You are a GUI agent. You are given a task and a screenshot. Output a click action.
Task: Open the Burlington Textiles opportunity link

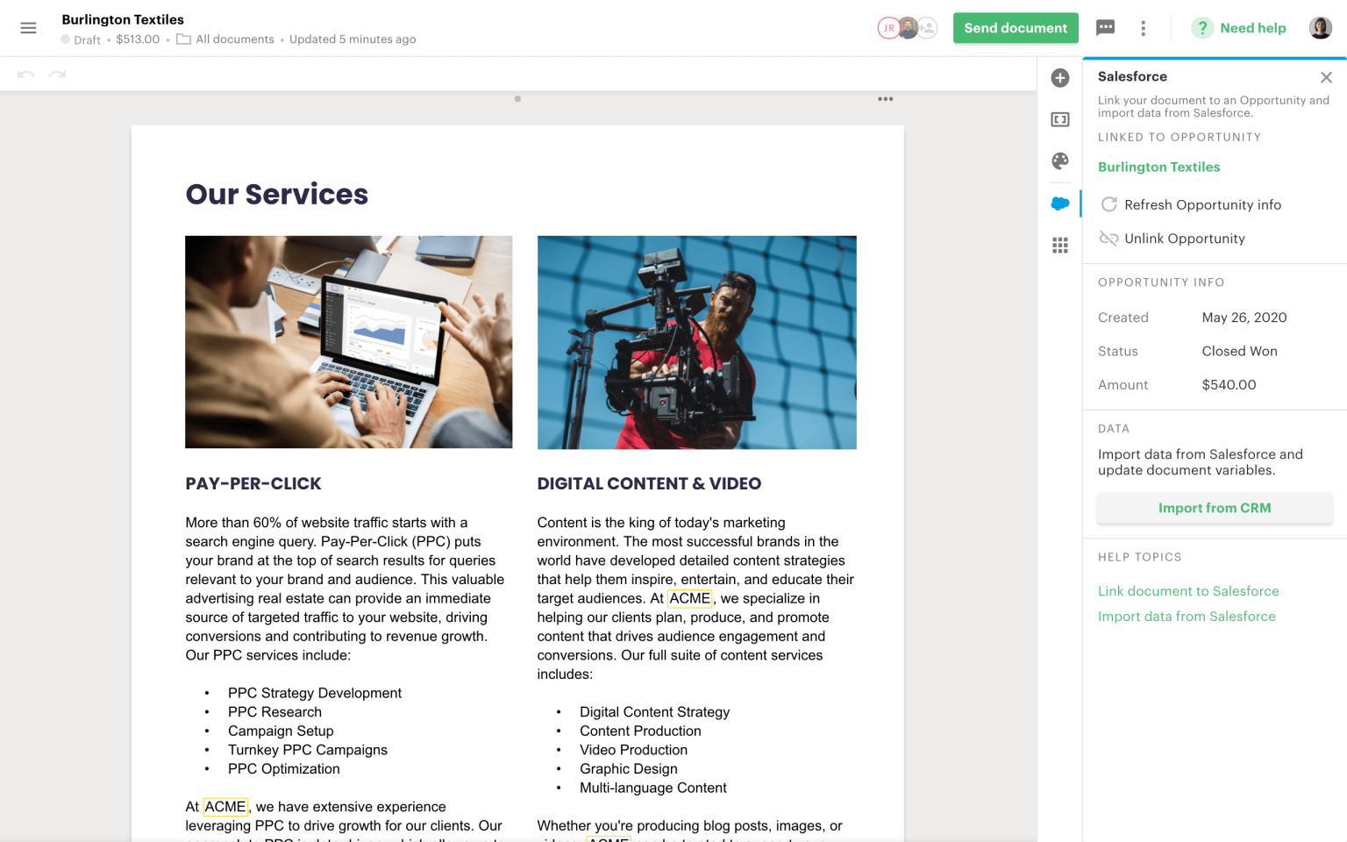pos(1158,167)
